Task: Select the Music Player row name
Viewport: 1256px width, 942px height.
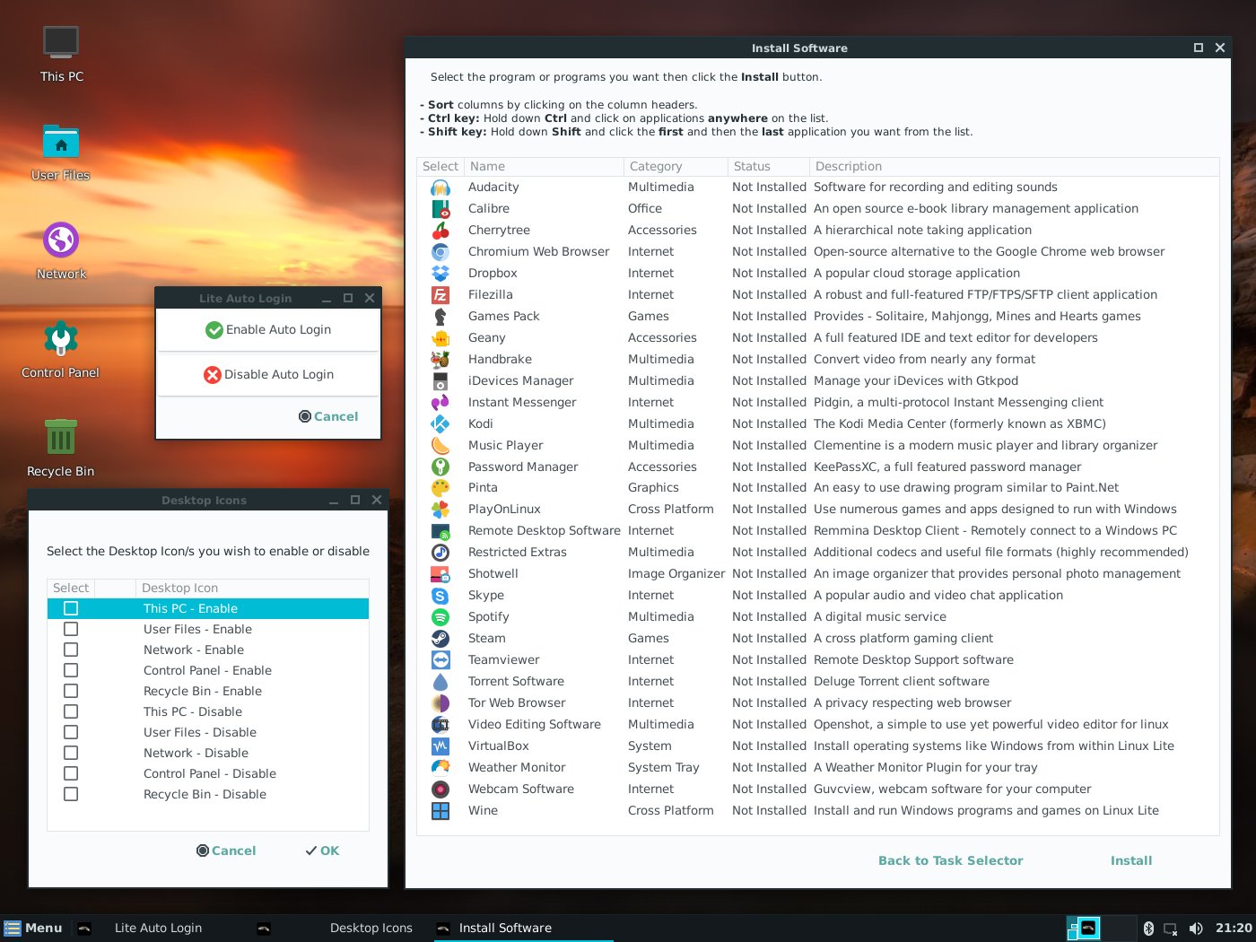Action: [506, 446]
